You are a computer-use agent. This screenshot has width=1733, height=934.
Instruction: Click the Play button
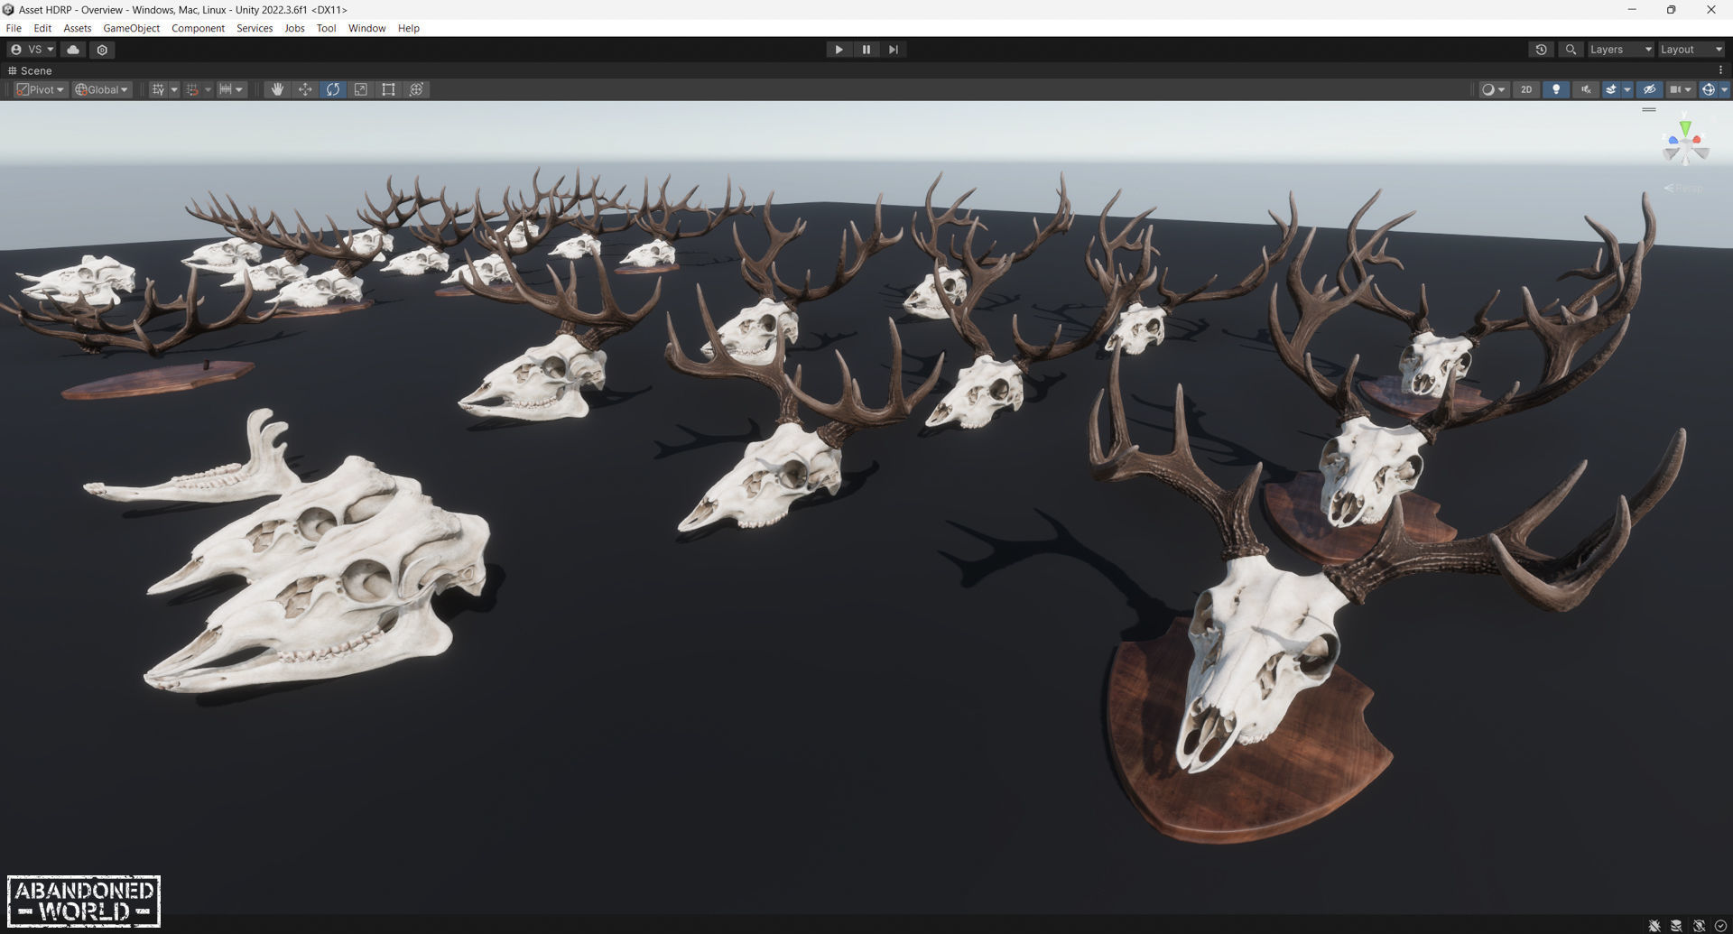839,50
